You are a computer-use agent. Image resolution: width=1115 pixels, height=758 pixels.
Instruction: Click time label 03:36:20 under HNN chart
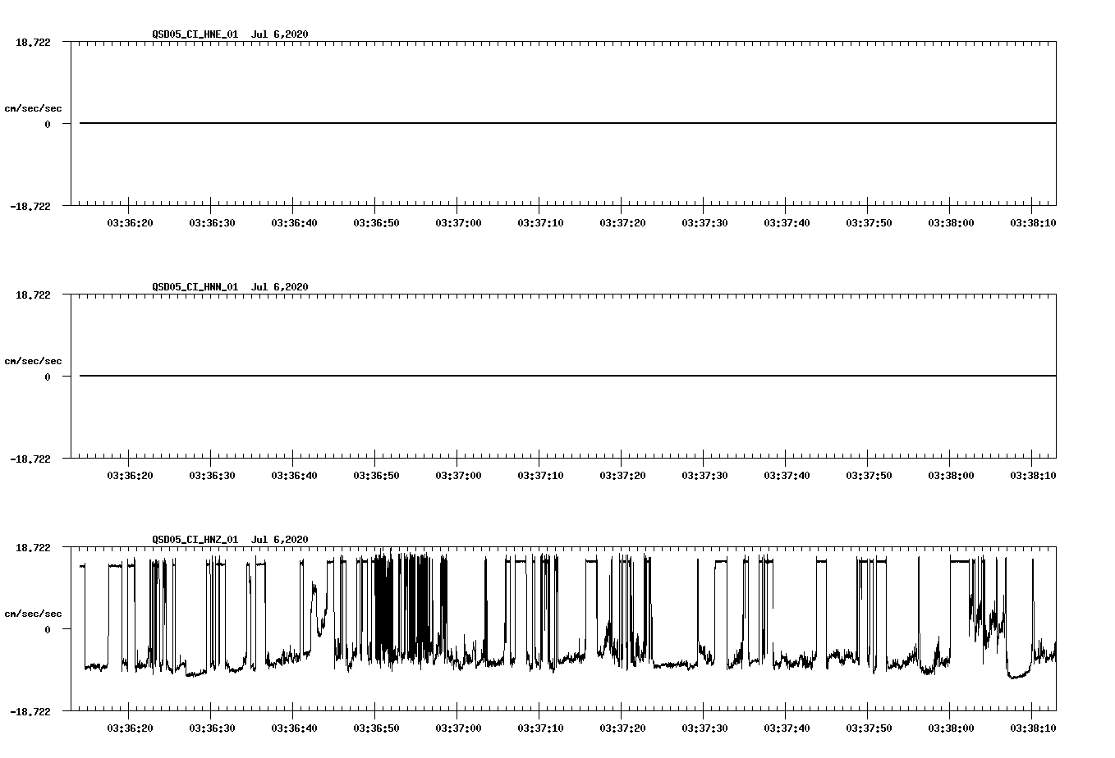[130, 476]
